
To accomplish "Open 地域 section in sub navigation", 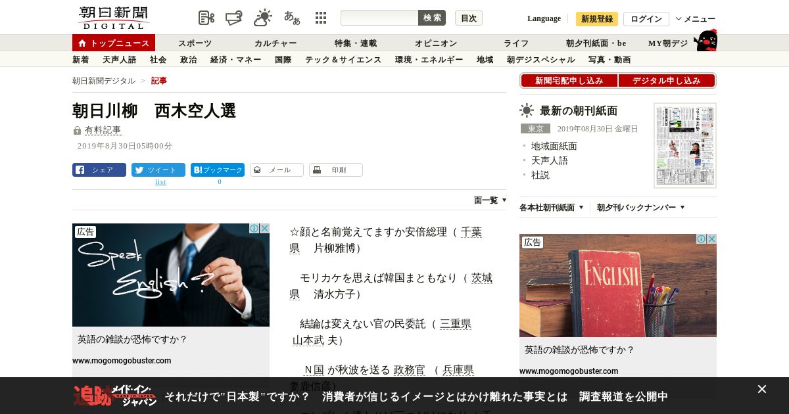I will coord(485,60).
